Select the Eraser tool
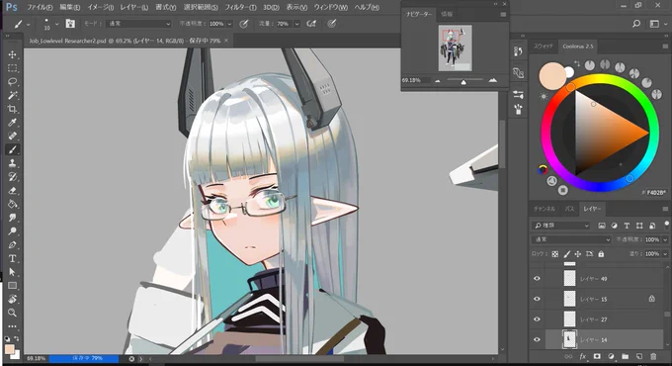The image size is (672, 366). click(12, 191)
